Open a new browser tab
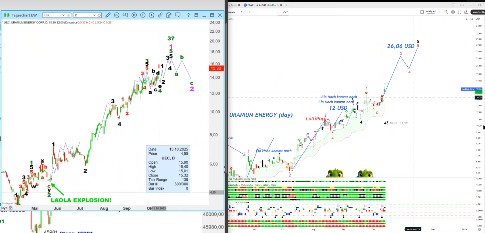This screenshot has width=485, height=233. coord(287,5)
